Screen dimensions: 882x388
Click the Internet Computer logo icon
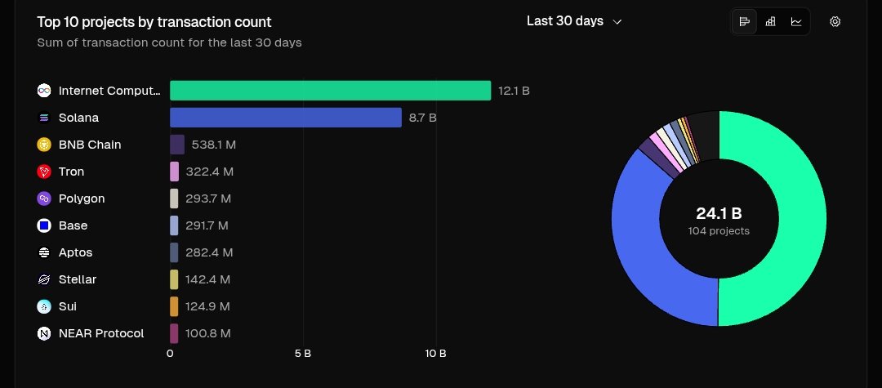[44, 91]
